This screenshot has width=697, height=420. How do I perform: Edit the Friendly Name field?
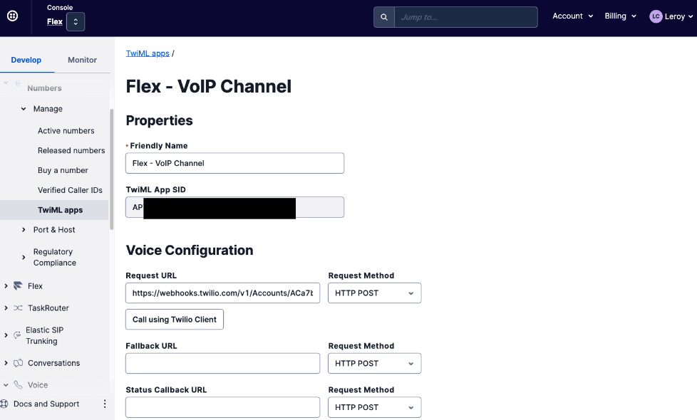(x=234, y=163)
